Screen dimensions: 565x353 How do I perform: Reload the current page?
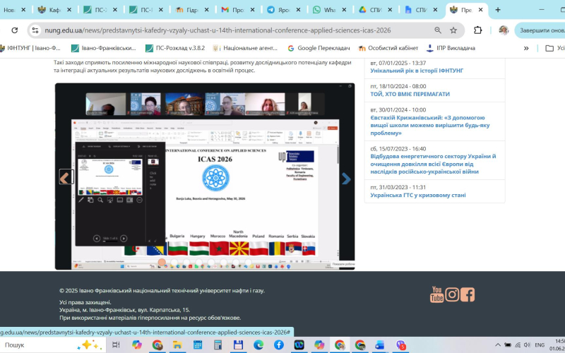pyautogui.click(x=14, y=30)
